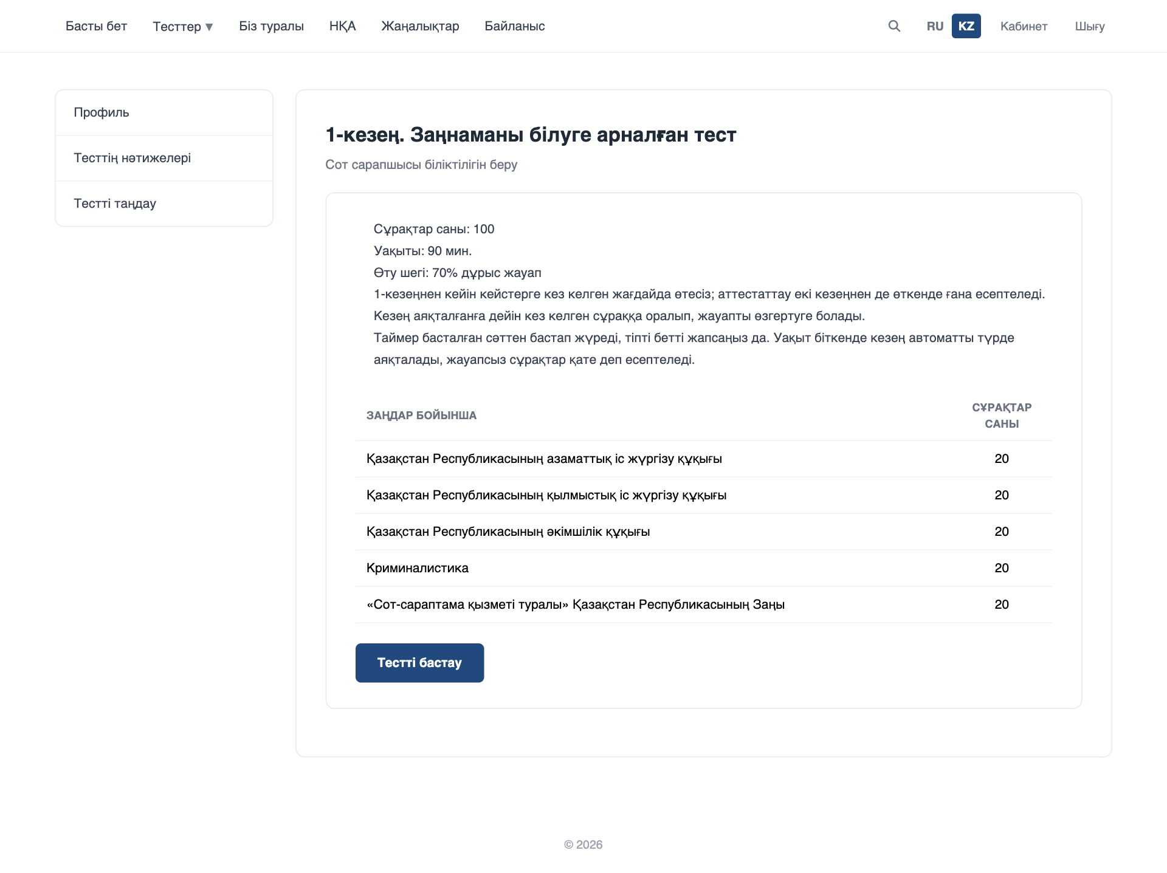
Task: Click the Заңдар бойынша column header
Action: click(x=421, y=416)
